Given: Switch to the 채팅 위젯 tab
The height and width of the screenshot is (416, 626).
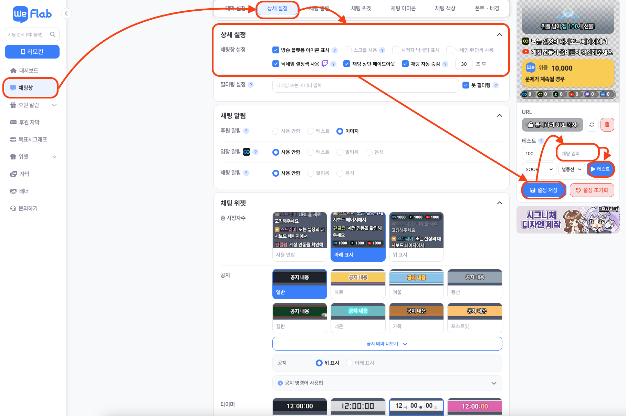Looking at the screenshot, I should (x=361, y=8).
